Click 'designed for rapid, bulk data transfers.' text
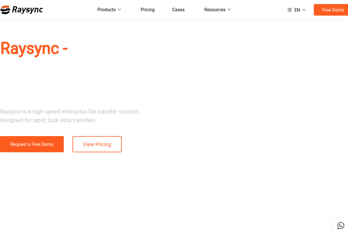 (x=48, y=120)
